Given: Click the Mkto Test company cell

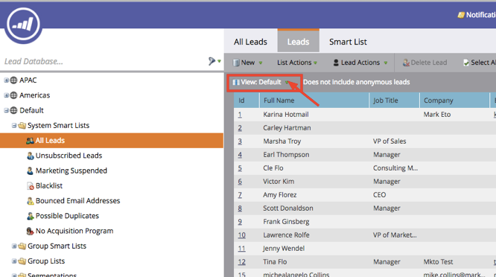Looking at the screenshot, I should click(x=438, y=262).
